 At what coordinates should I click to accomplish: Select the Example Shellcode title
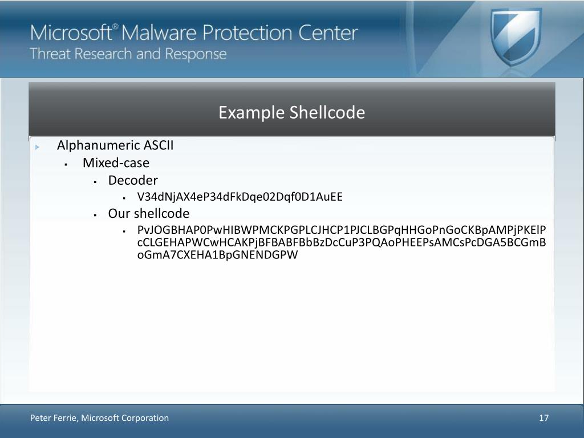(x=291, y=112)
